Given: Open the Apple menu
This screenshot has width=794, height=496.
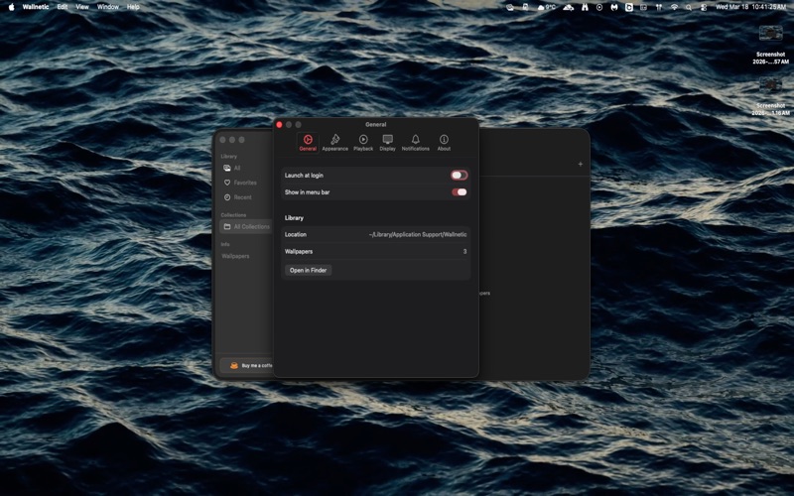Looking at the screenshot, I should coord(11,7).
